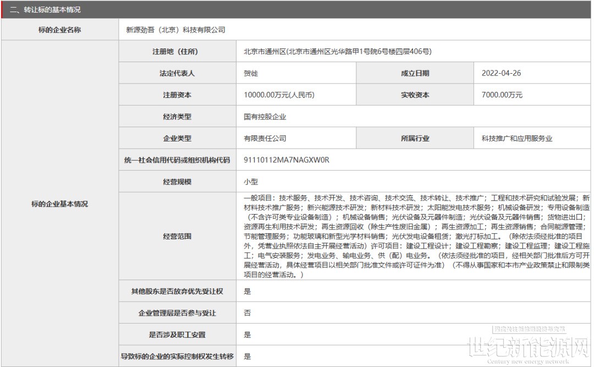Click the 是否涉及职工安置 label cell
This screenshot has width=594, height=367.
[x=177, y=335]
